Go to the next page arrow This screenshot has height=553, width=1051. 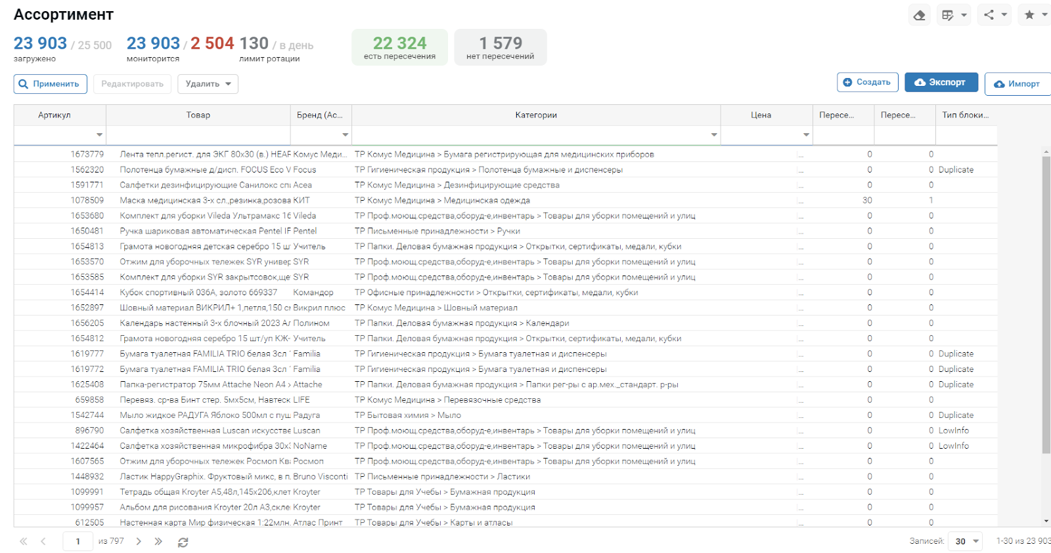pyautogui.click(x=139, y=541)
